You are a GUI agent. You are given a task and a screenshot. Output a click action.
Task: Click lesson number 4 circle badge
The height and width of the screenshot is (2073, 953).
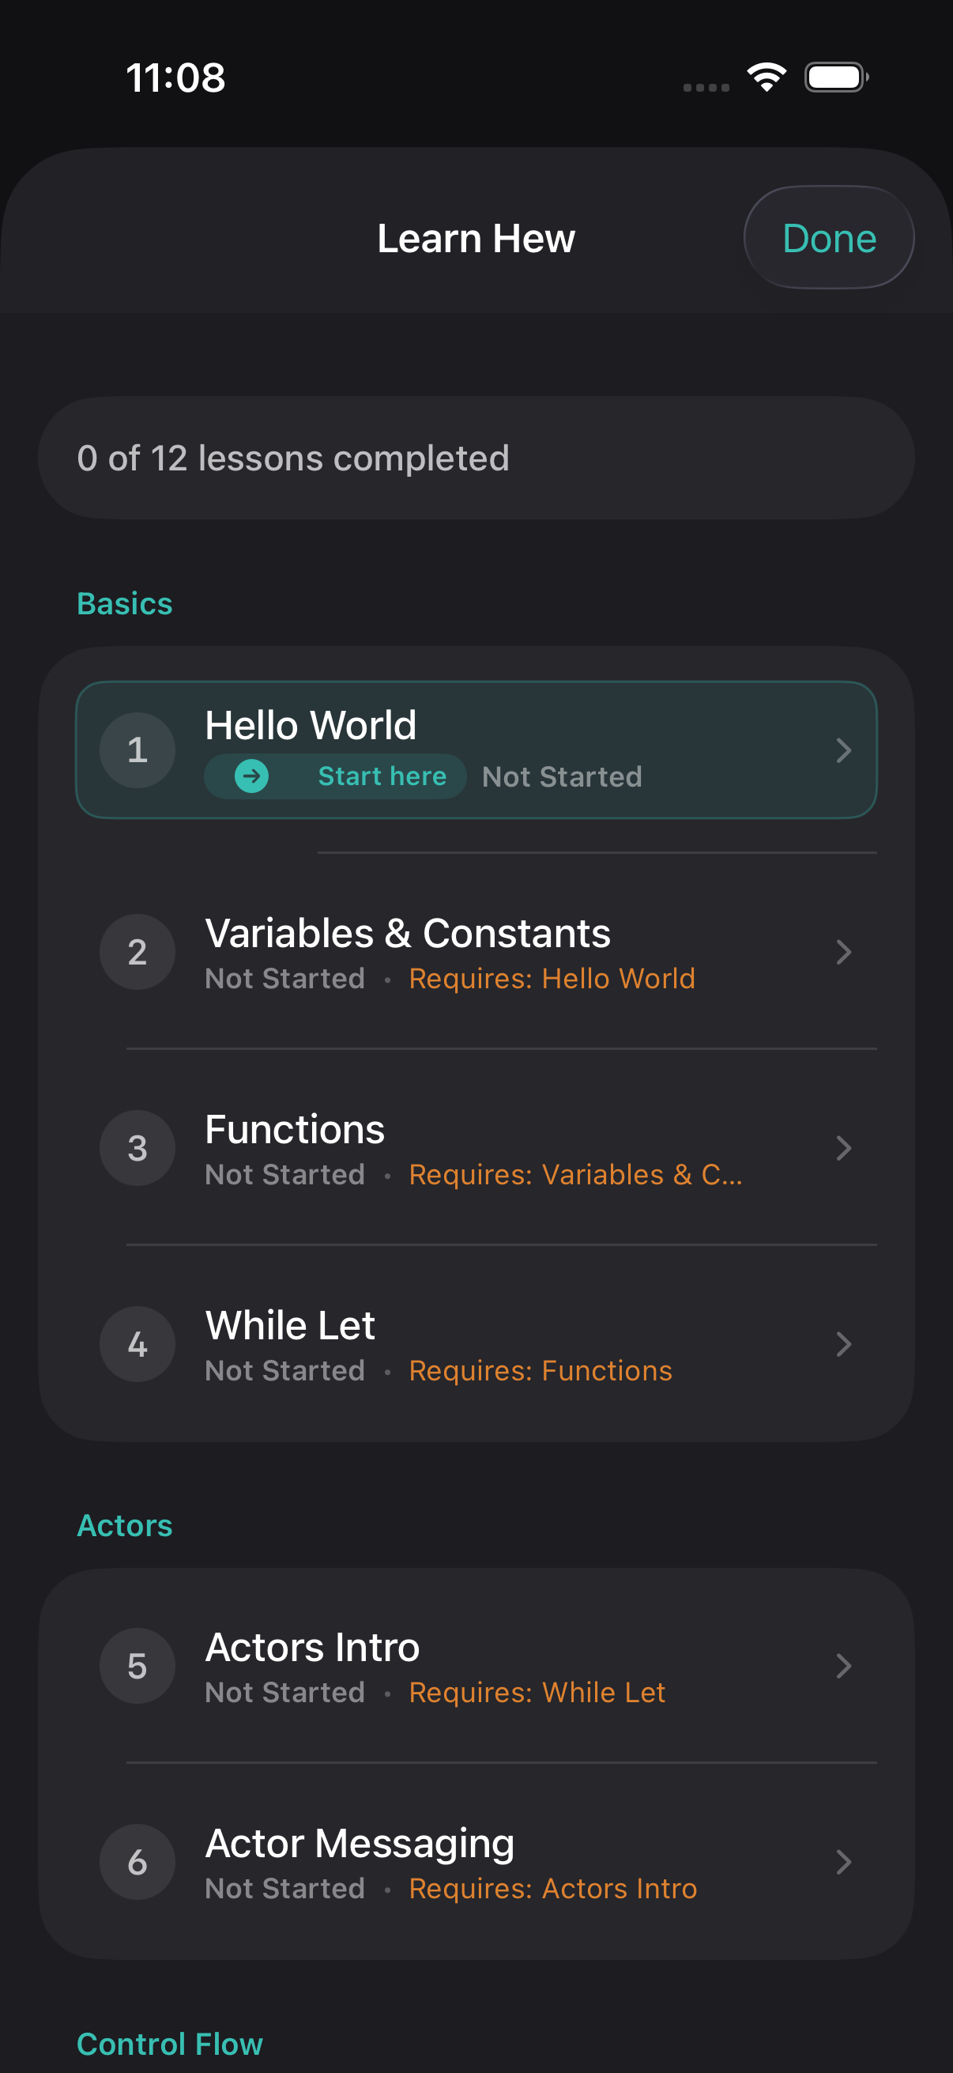coord(137,1344)
